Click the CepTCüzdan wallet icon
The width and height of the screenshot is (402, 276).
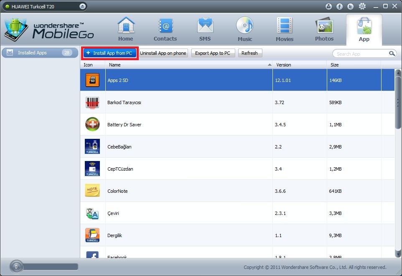(92, 169)
